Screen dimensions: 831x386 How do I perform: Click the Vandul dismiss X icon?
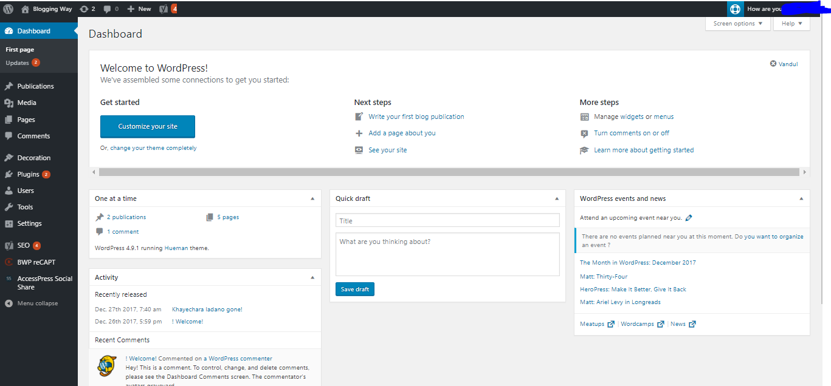pyautogui.click(x=773, y=64)
